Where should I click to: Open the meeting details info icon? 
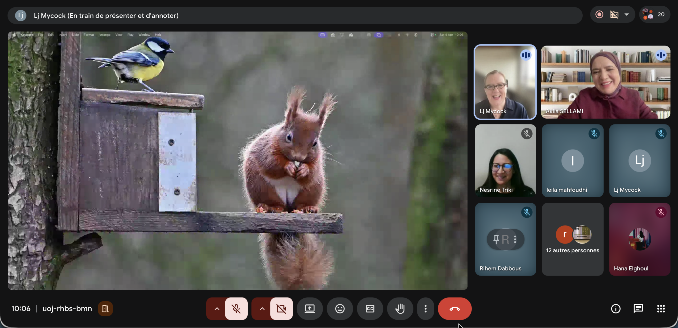coord(616,309)
